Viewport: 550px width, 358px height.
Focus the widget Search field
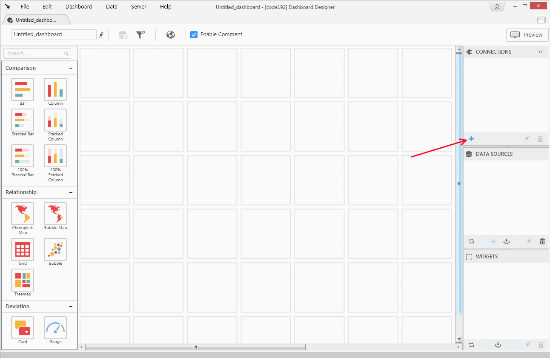coord(37,54)
